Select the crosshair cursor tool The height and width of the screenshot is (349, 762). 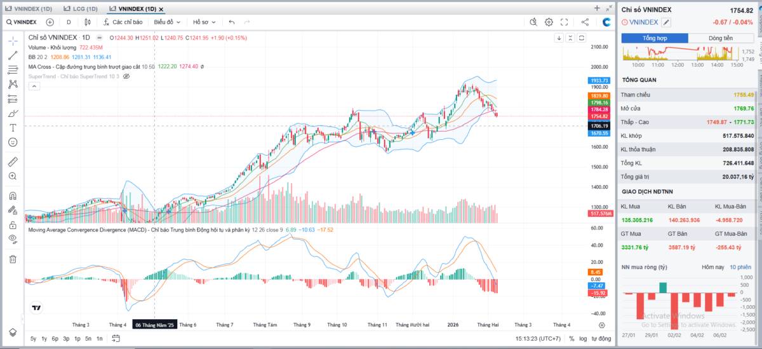pyautogui.click(x=13, y=41)
